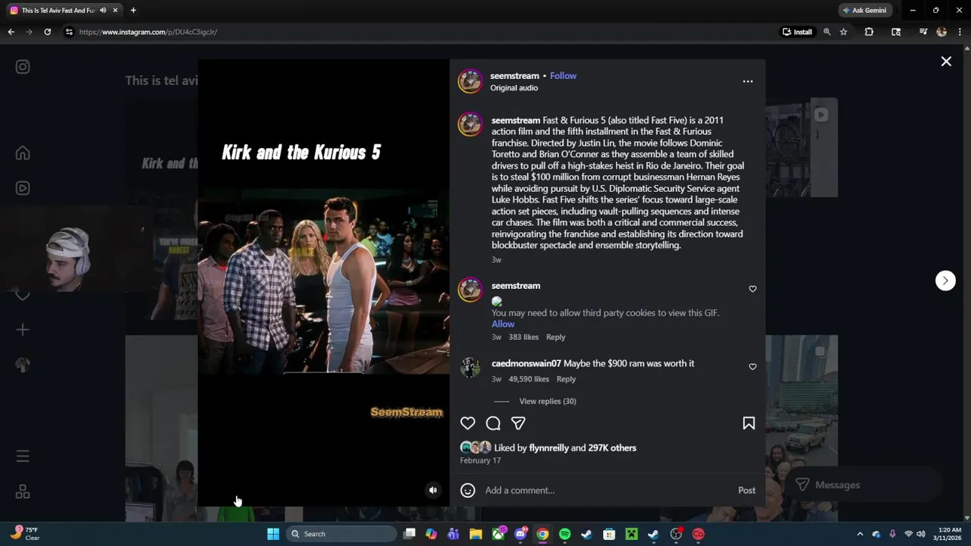Open Chrome media controls icon
Viewport: 971px width, 546px height.
(x=923, y=32)
